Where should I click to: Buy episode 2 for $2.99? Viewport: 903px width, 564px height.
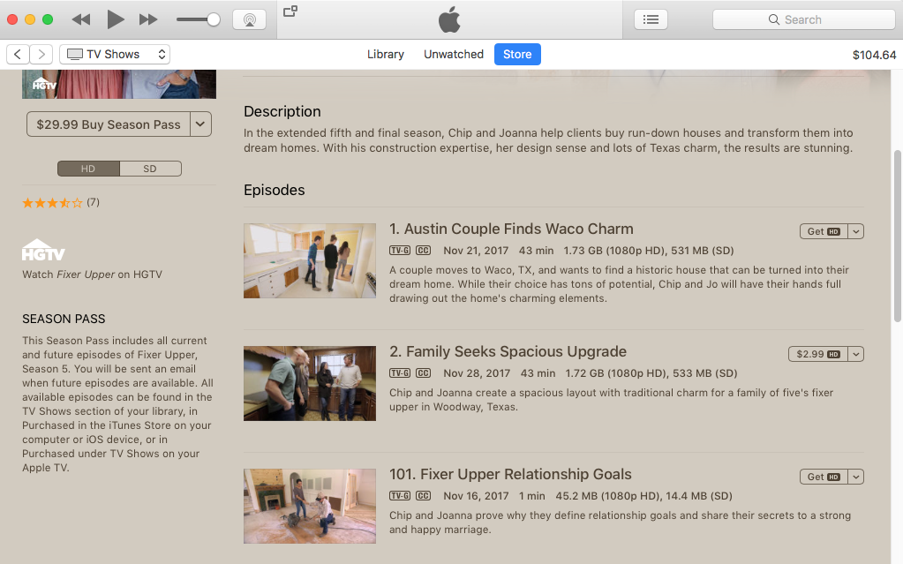816,354
